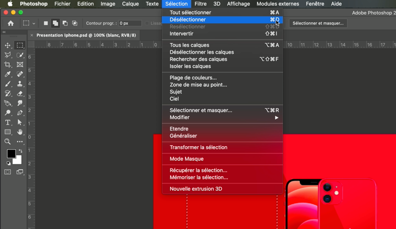Choose the Clone Stamp tool
396x229 pixels.
[20, 84]
